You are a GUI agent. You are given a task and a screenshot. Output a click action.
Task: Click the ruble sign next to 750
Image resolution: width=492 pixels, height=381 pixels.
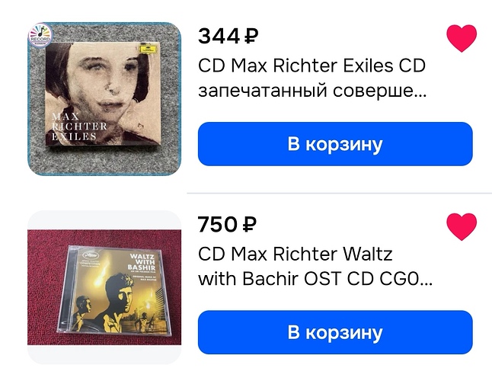[250, 224]
